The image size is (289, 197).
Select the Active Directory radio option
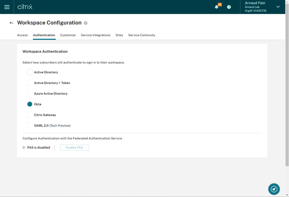pyautogui.click(x=30, y=72)
